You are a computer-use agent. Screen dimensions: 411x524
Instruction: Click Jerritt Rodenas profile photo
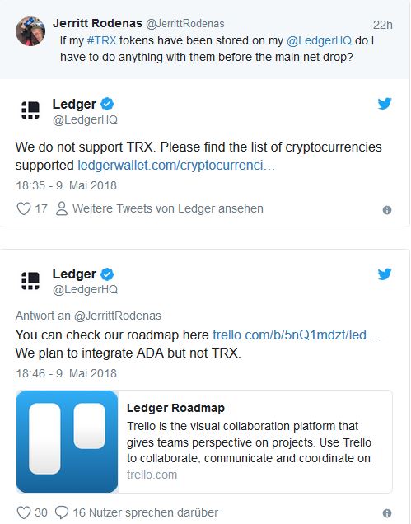point(30,31)
